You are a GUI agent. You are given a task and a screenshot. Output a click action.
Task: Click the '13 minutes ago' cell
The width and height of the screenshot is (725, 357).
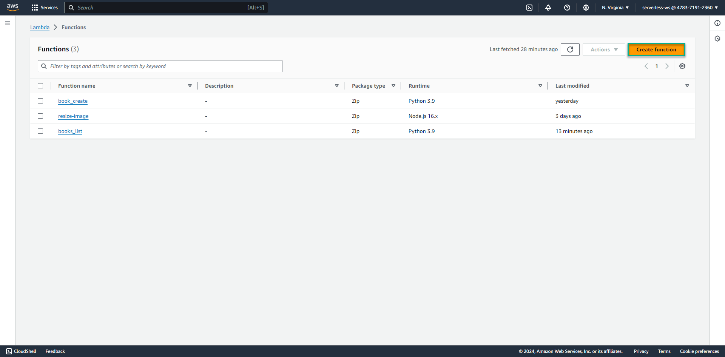pyautogui.click(x=574, y=131)
